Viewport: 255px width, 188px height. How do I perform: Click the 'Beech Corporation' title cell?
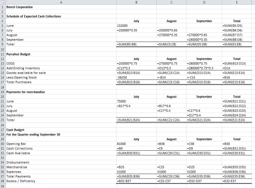[61, 7]
